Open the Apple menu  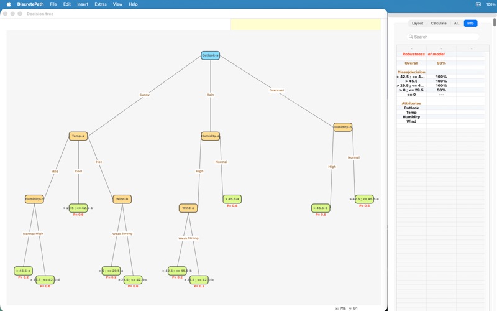pyautogui.click(x=9, y=4)
